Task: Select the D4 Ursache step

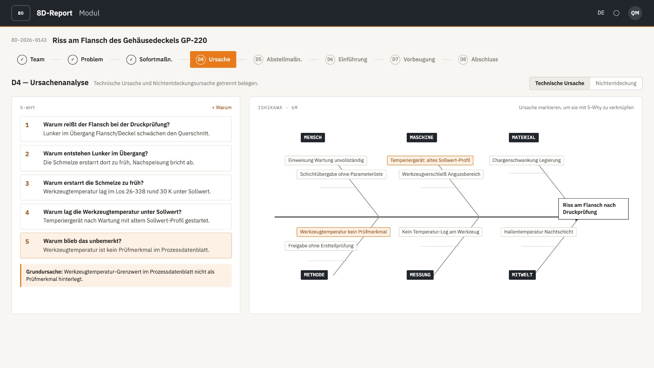Action: pos(213,59)
